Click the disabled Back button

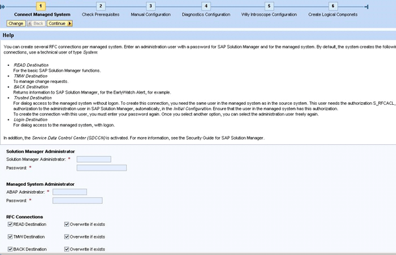tap(36, 24)
